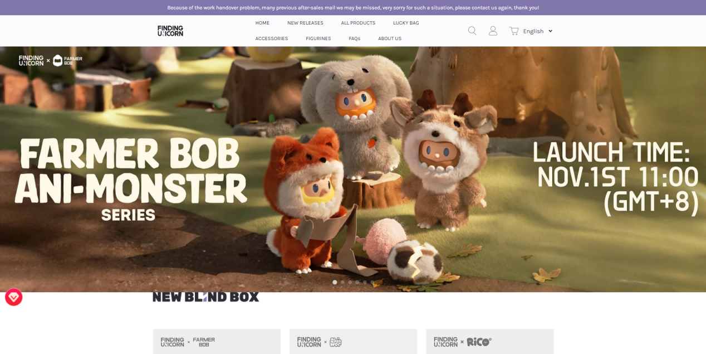
Task: Open the ABOUT US menu item
Action: (x=390, y=38)
